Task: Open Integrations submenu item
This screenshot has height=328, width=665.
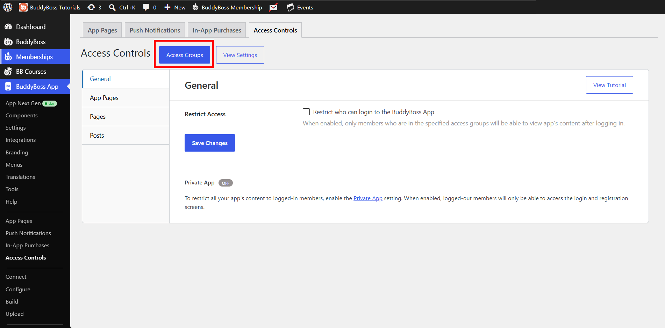Action: (21, 140)
